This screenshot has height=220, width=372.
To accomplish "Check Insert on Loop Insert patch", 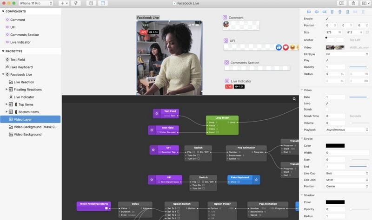I will point(218,132).
